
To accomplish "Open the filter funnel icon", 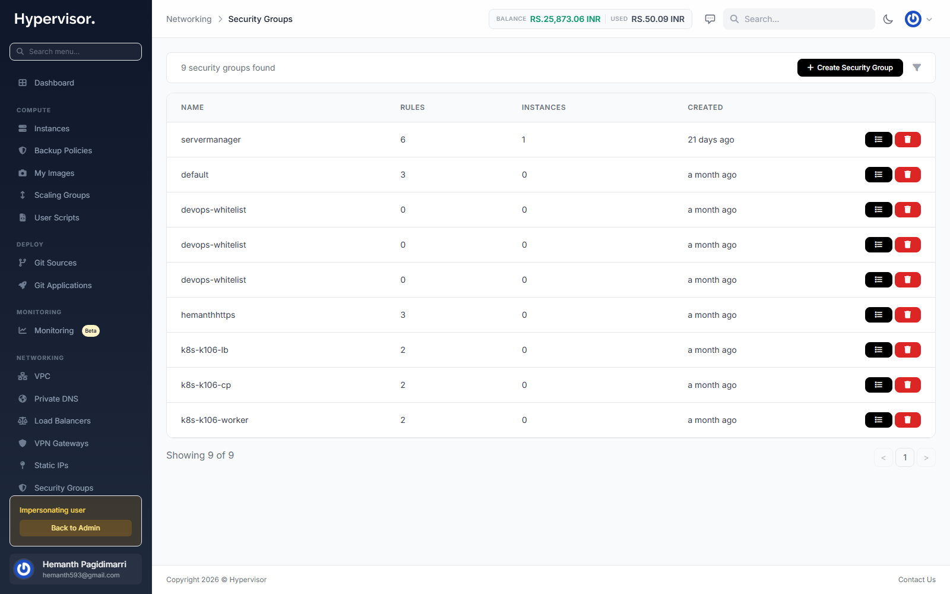I will (x=917, y=68).
